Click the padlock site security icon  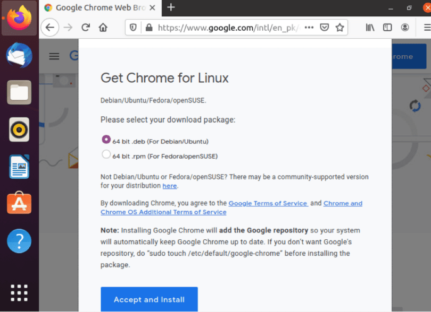point(150,27)
